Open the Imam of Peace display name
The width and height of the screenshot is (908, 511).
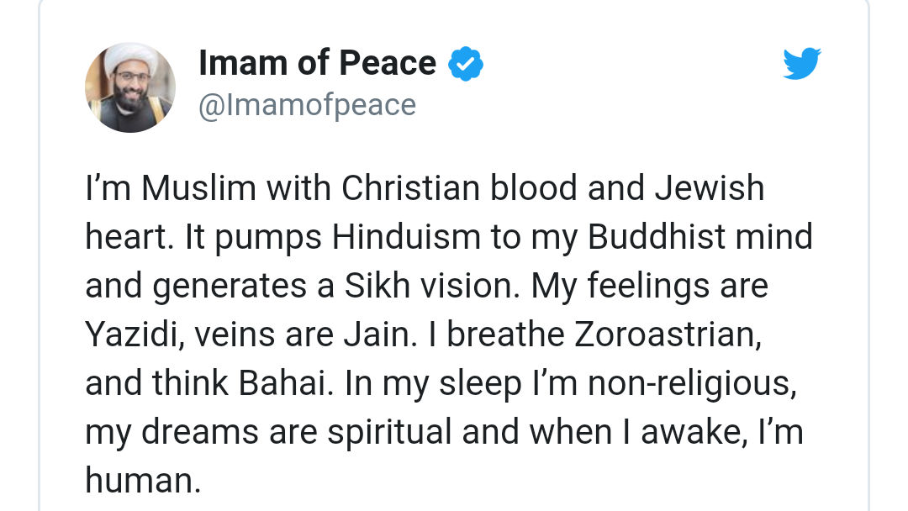317,63
